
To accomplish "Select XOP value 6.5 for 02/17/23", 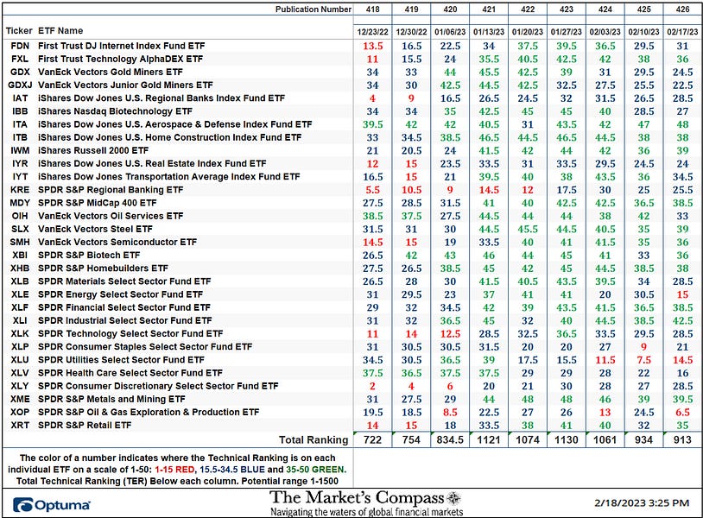I will coord(682,412).
